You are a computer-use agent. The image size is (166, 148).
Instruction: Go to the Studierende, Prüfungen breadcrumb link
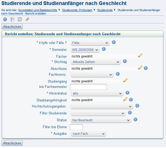tap(77, 10)
